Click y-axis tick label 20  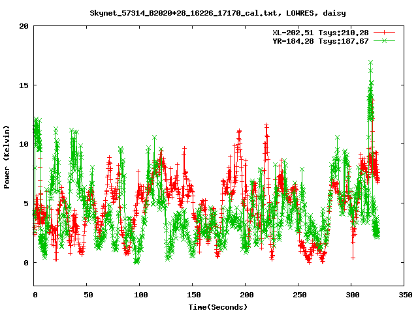click(x=24, y=26)
